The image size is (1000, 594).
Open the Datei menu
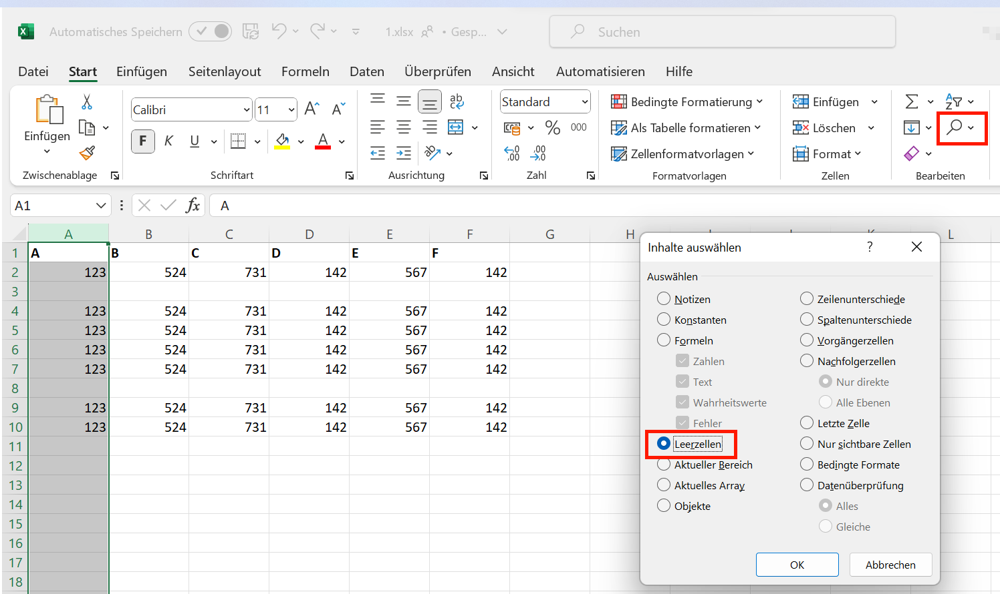point(33,71)
